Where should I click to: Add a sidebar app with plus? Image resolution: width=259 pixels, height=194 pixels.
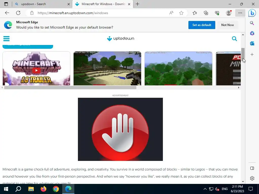point(252,55)
